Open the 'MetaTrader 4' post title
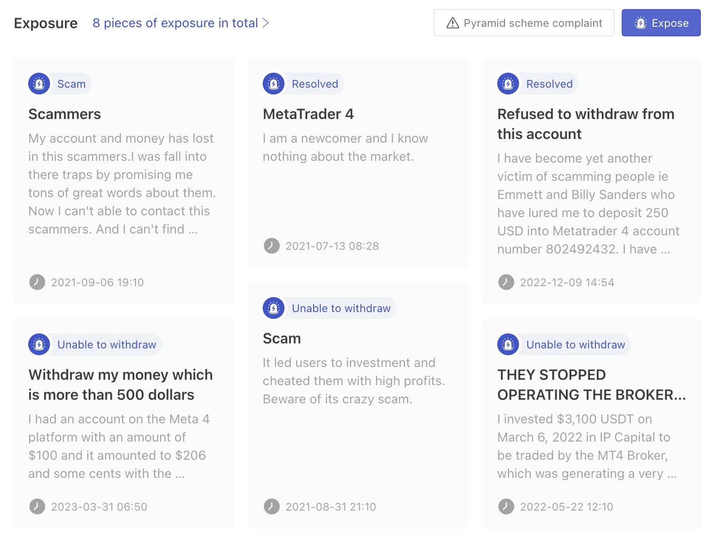 point(308,114)
